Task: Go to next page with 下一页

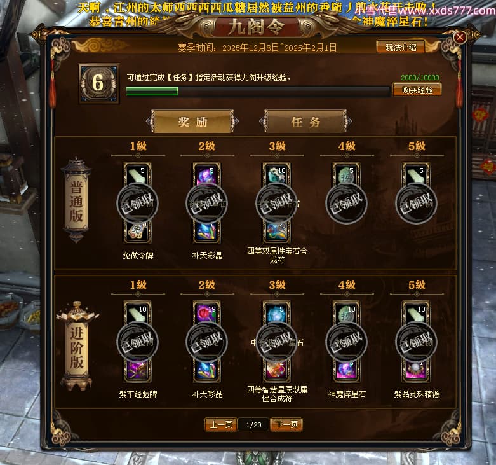Action: tap(286, 424)
